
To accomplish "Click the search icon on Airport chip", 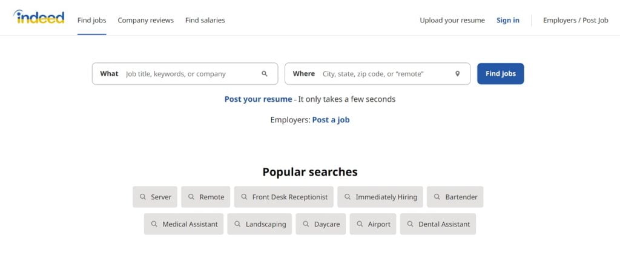I will pos(360,224).
